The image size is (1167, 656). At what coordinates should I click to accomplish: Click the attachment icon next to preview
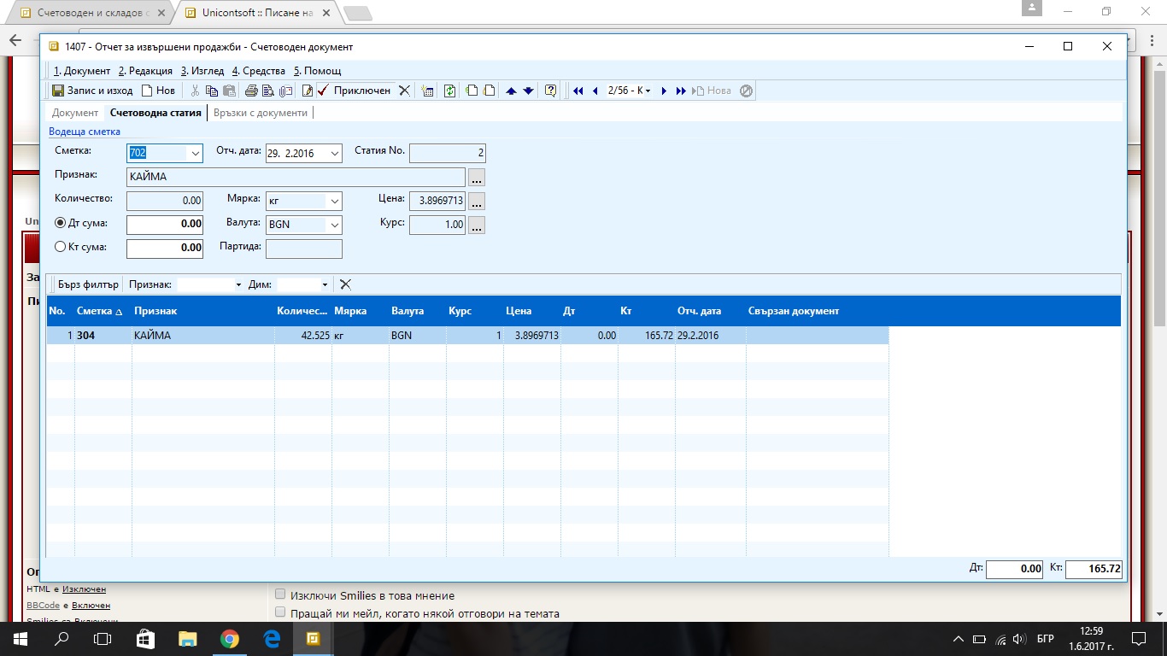click(286, 91)
